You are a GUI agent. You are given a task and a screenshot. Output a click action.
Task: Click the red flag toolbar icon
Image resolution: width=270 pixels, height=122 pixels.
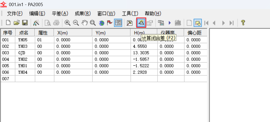click(x=110, y=22)
